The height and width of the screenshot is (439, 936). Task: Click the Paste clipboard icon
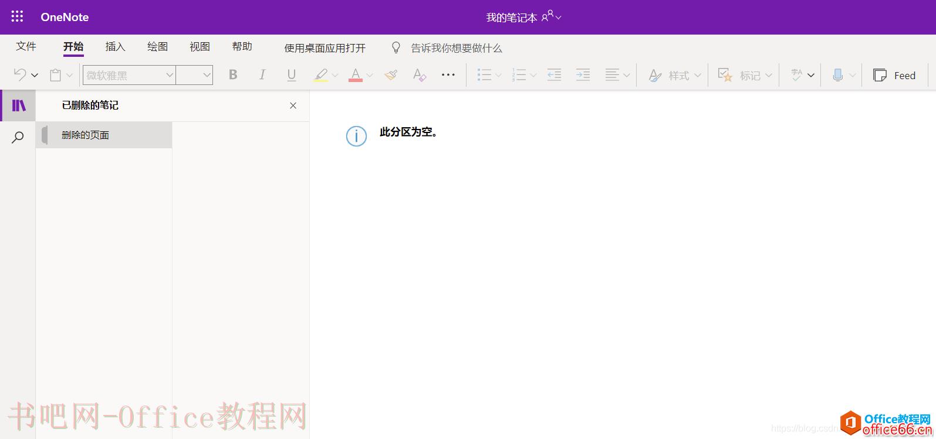click(x=55, y=75)
